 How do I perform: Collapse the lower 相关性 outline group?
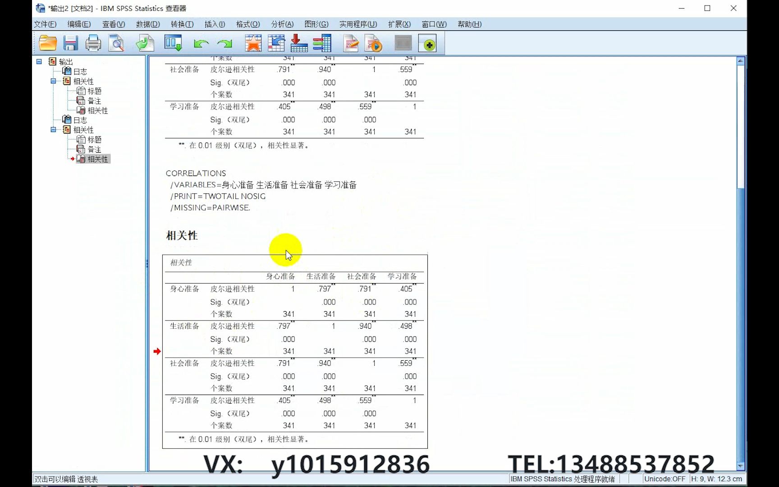[53, 130]
